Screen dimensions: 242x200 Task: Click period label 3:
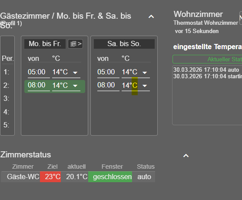(x=7, y=99)
